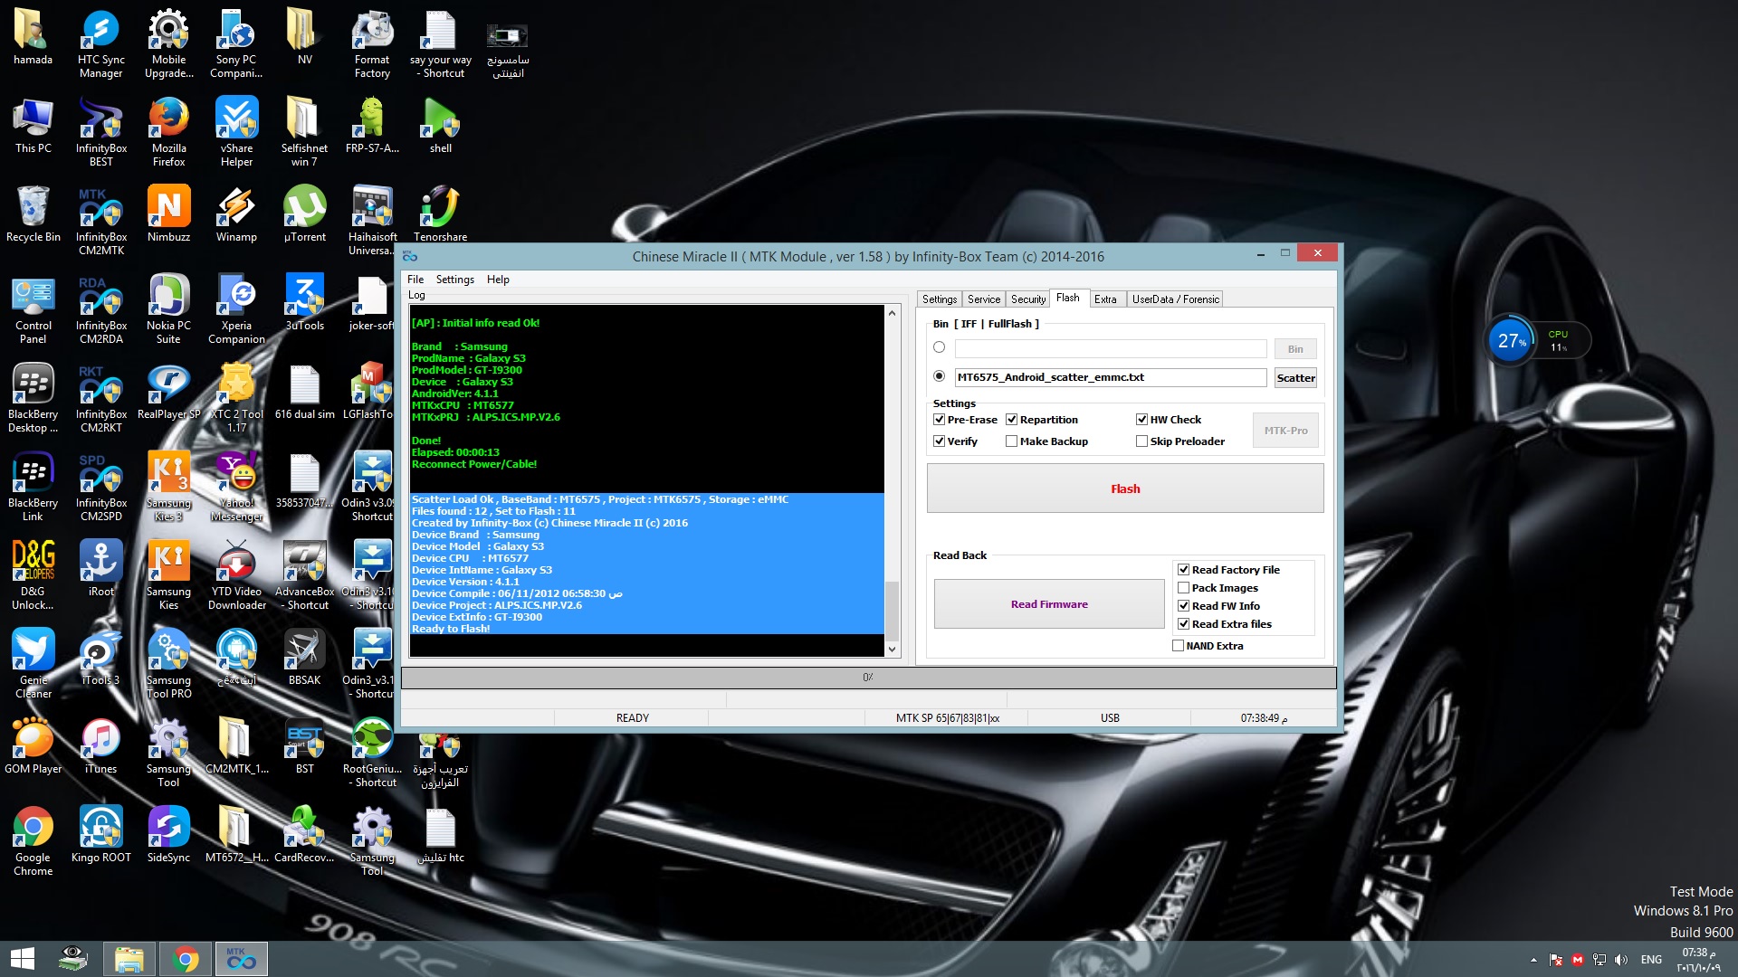The width and height of the screenshot is (1738, 977).
Task: Toggle the Verify checkbox
Action: pyautogui.click(x=939, y=441)
